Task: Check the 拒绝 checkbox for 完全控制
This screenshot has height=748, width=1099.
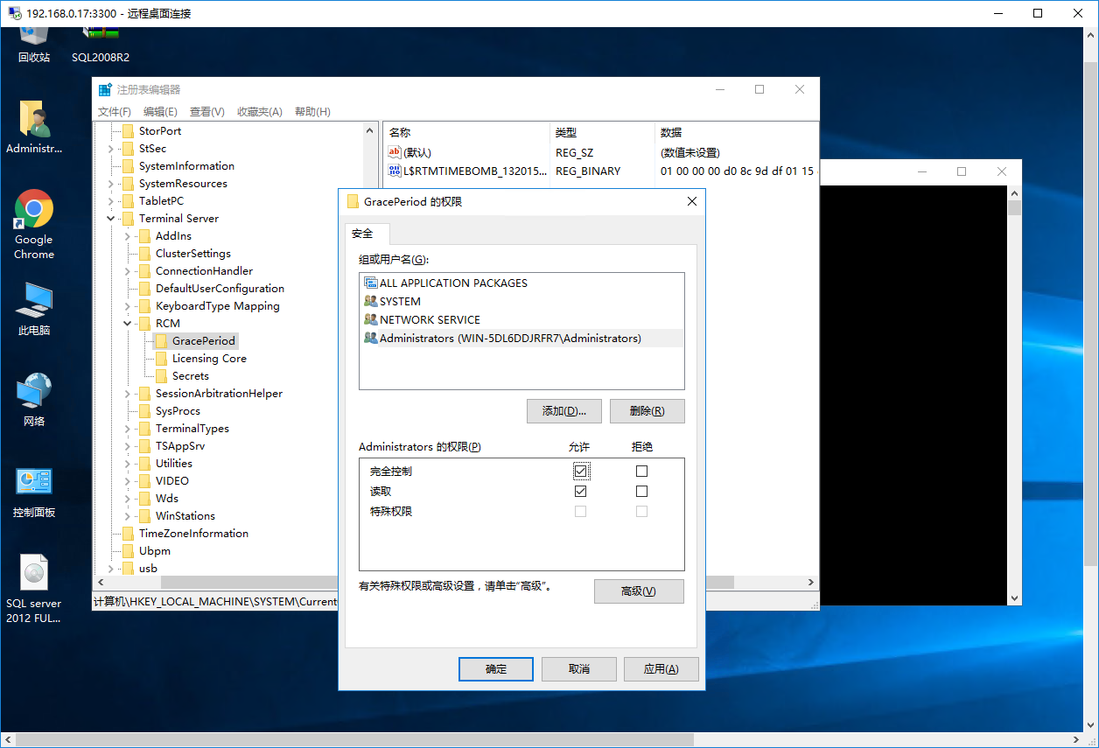Action: coord(642,471)
